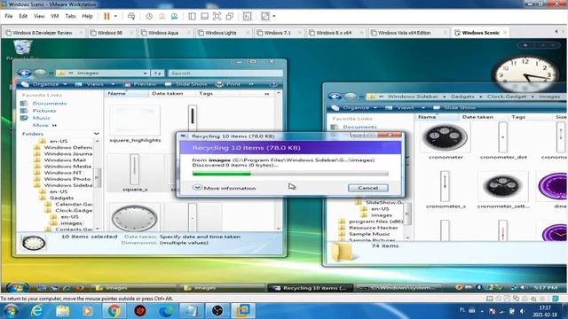Image resolution: width=568 pixels, height=319 pixels.
Task: Open Organize menu in right images window
Action: 355,108
